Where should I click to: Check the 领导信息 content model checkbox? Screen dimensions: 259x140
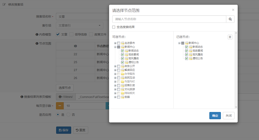71,34
